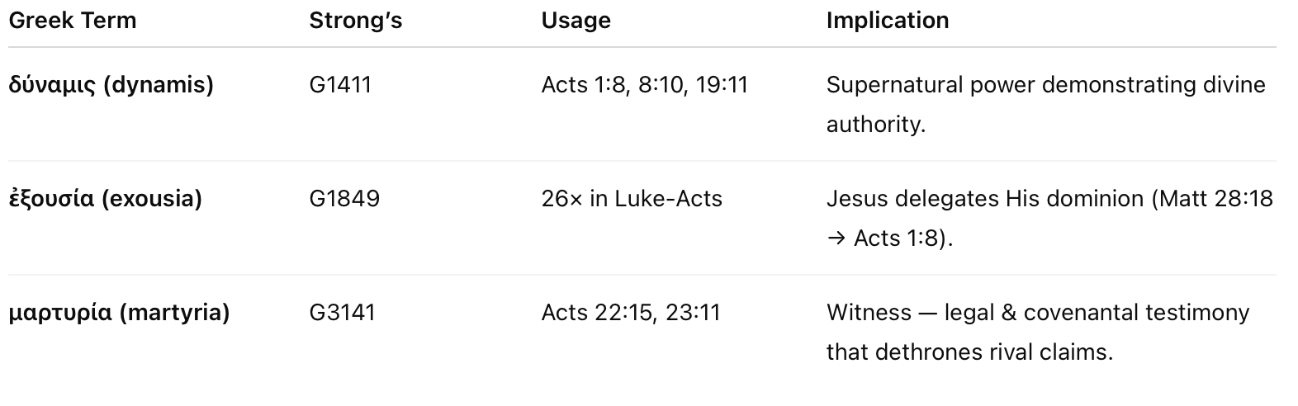
Task: Click the G1411 Strong's number
Action: point(340,85)
